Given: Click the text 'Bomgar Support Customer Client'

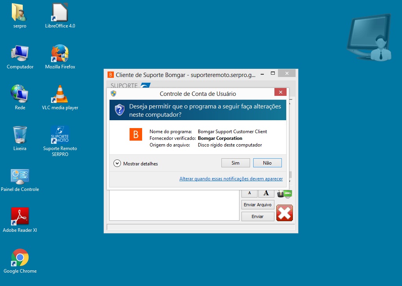Looking at the screenshot, I should click(x=232, y=132).
